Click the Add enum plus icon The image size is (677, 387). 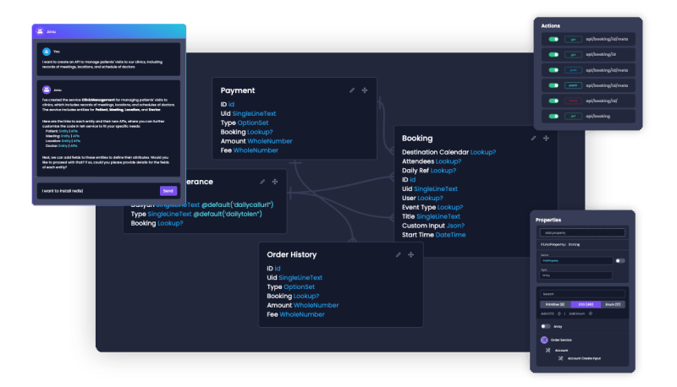[590, 313]
